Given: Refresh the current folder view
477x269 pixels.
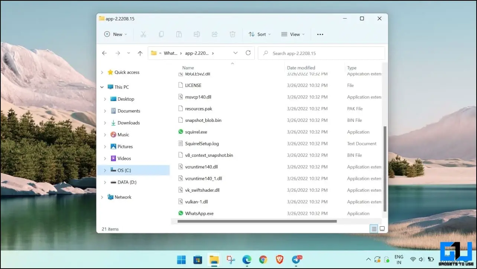Looking at the screenshot, I should click(248, 53).
